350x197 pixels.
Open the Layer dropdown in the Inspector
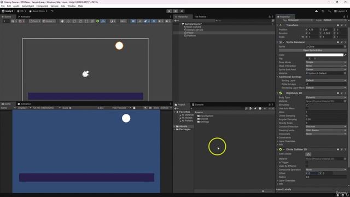[335, 20]
